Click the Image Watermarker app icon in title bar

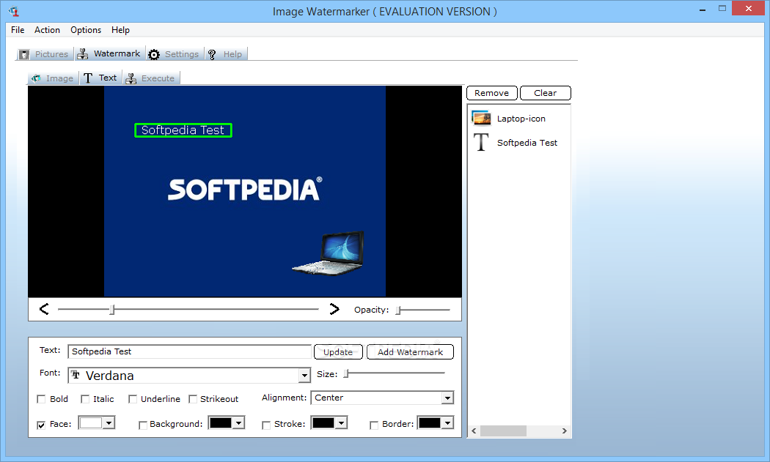tap(13, 11)
